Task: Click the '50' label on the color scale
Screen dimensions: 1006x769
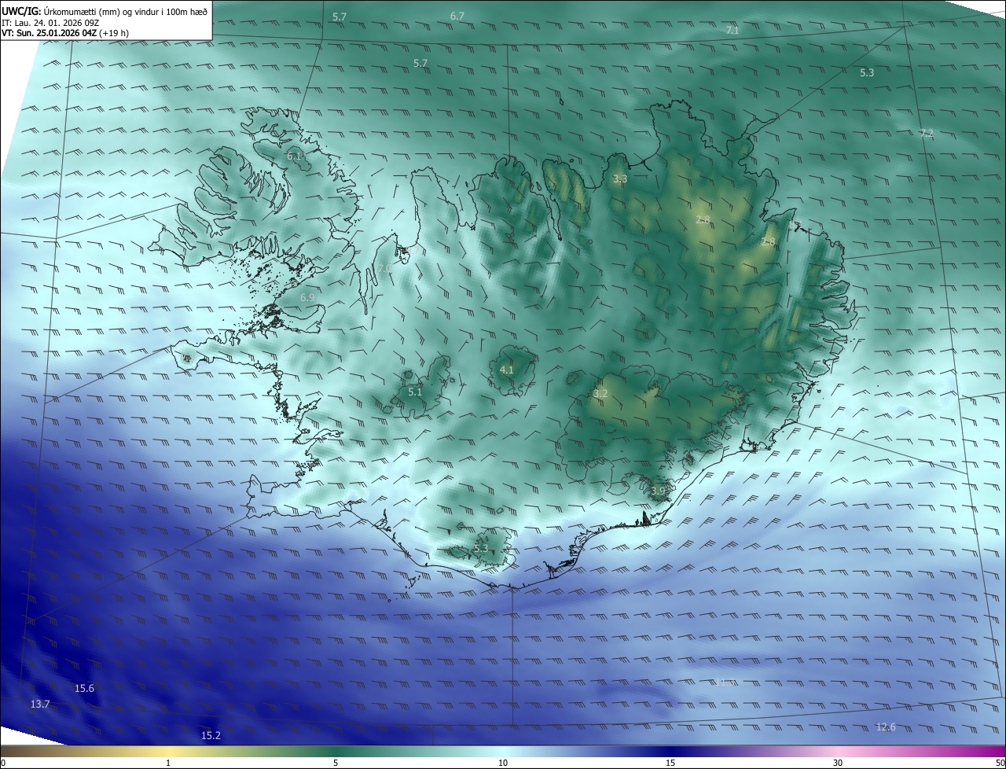Action: tap(1000, 763)
